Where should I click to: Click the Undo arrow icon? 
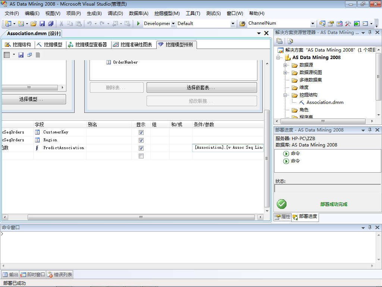pos(90,24)
